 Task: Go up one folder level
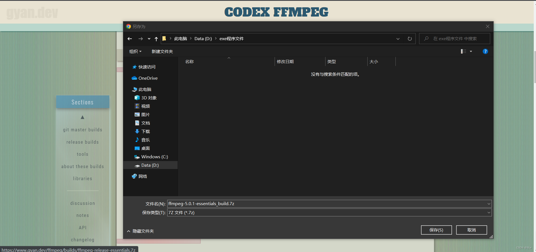point(156,39)
